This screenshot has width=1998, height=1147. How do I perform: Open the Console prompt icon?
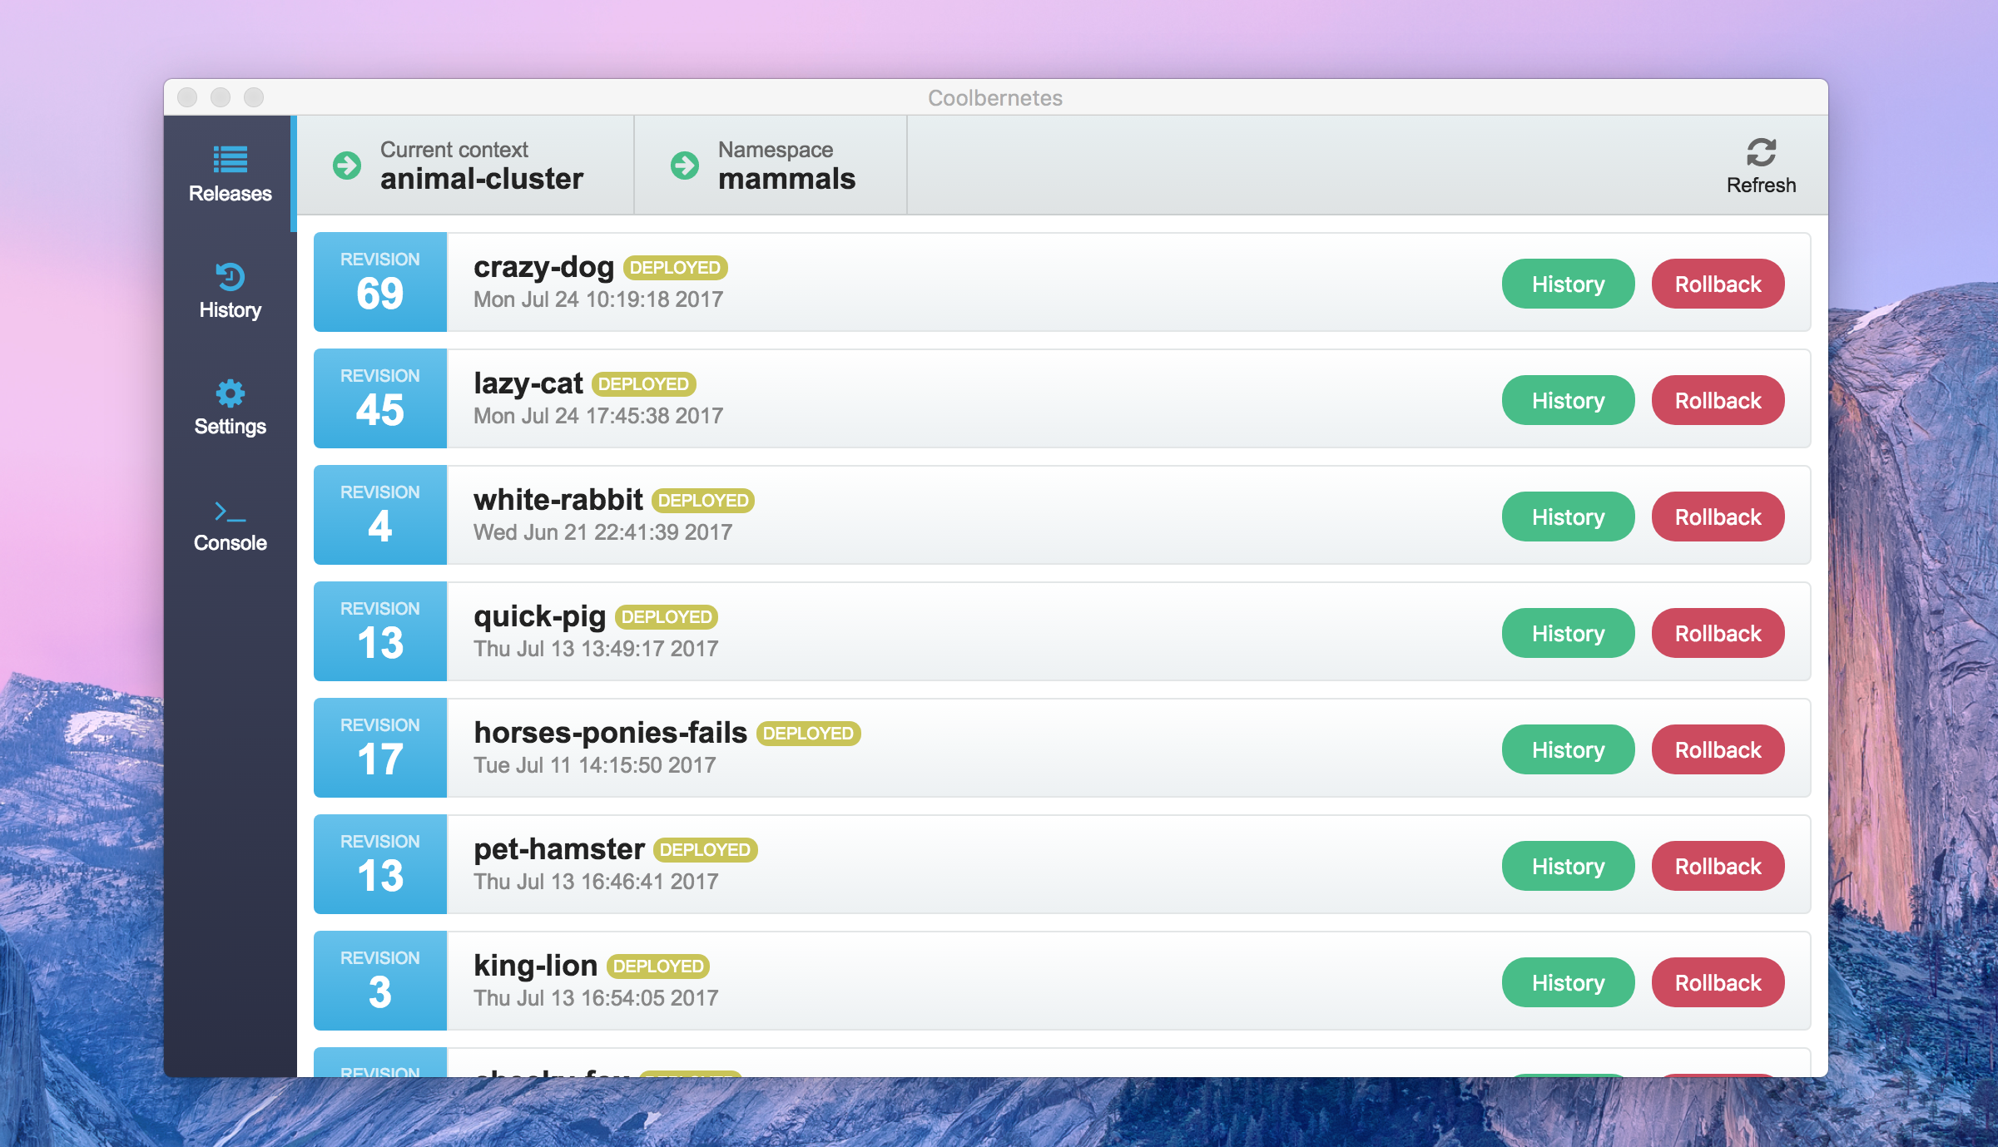[x=230, y=511]
